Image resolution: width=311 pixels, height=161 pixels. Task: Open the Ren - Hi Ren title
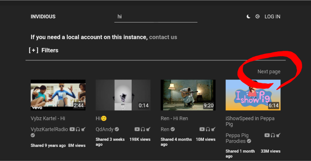pyautogui.click(x=174, y=118)
